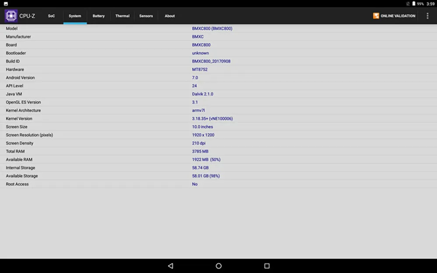
Task: Select the Model value BMXC800 (BMXC800)
Action: click(212, 28)
